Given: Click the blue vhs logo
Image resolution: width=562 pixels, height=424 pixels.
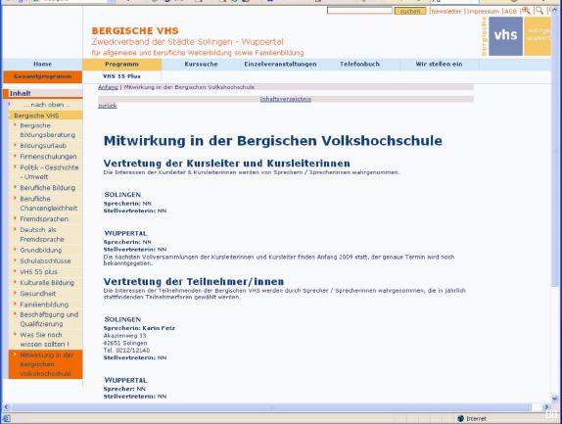Looking at the screenshot, I should [x=505, y=36].
